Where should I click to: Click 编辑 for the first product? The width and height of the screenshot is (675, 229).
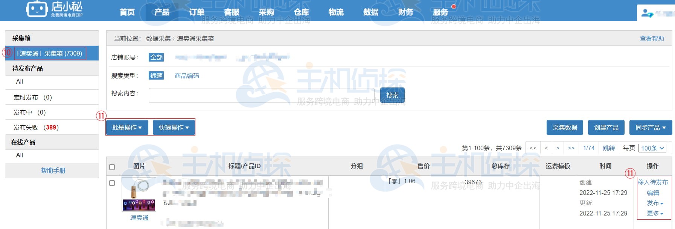(653, 193)
